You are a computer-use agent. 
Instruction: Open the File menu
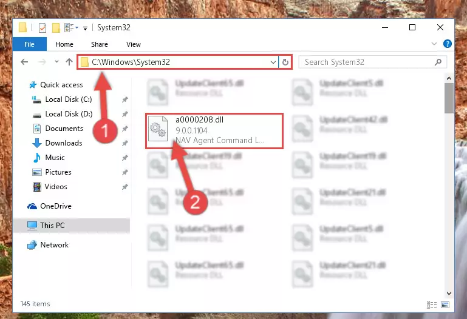(x=29, y=44)
